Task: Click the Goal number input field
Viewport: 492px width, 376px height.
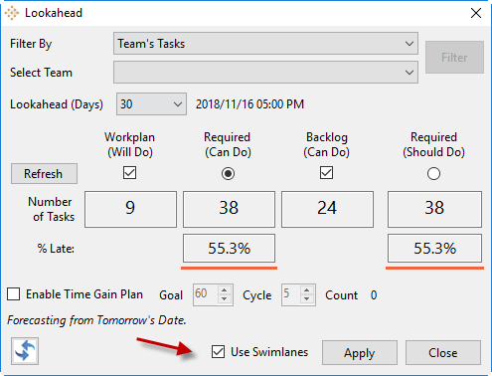Action: tap(206, 294)
